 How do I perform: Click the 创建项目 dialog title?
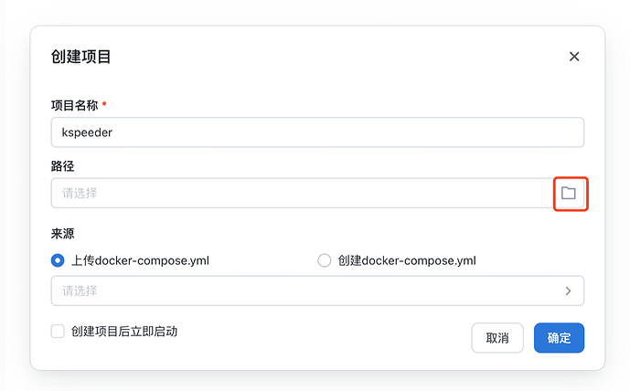(80, 57)
